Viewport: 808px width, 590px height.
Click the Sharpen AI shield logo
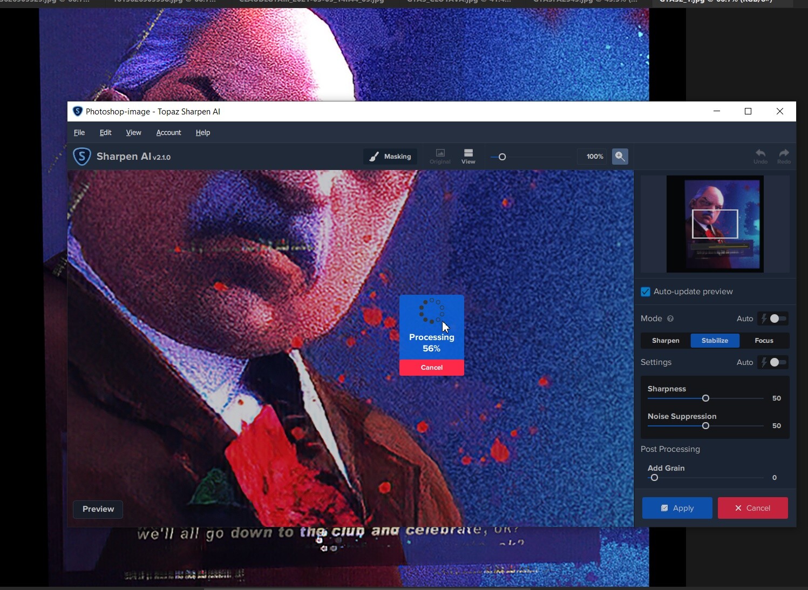pos(82,157)
